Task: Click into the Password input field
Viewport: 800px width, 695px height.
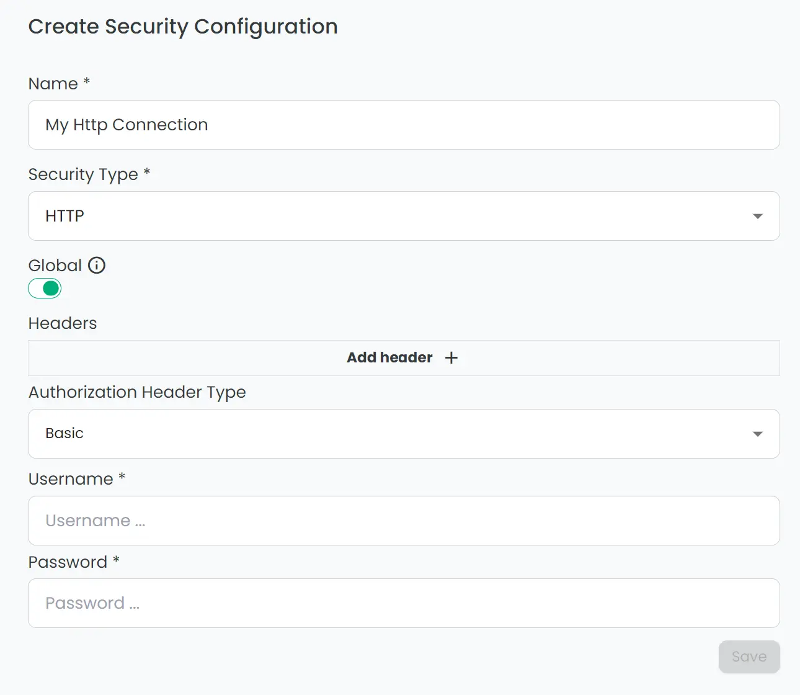Action: pos(404,603)
